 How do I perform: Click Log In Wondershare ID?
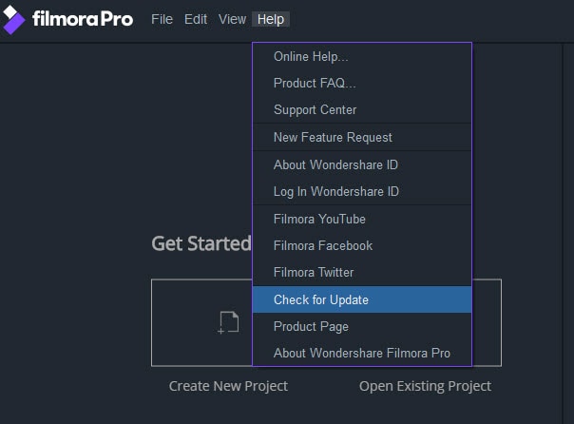pyautogui.click(x=335, y=191)
